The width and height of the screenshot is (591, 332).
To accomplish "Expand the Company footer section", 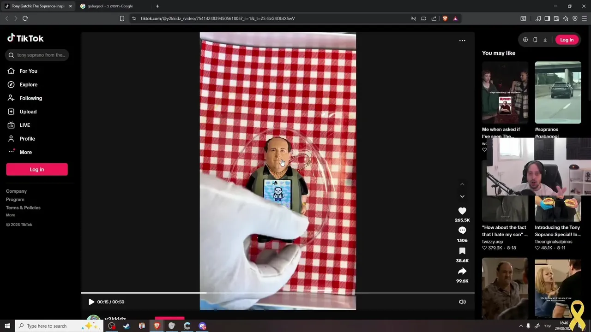I will (16, 191).
